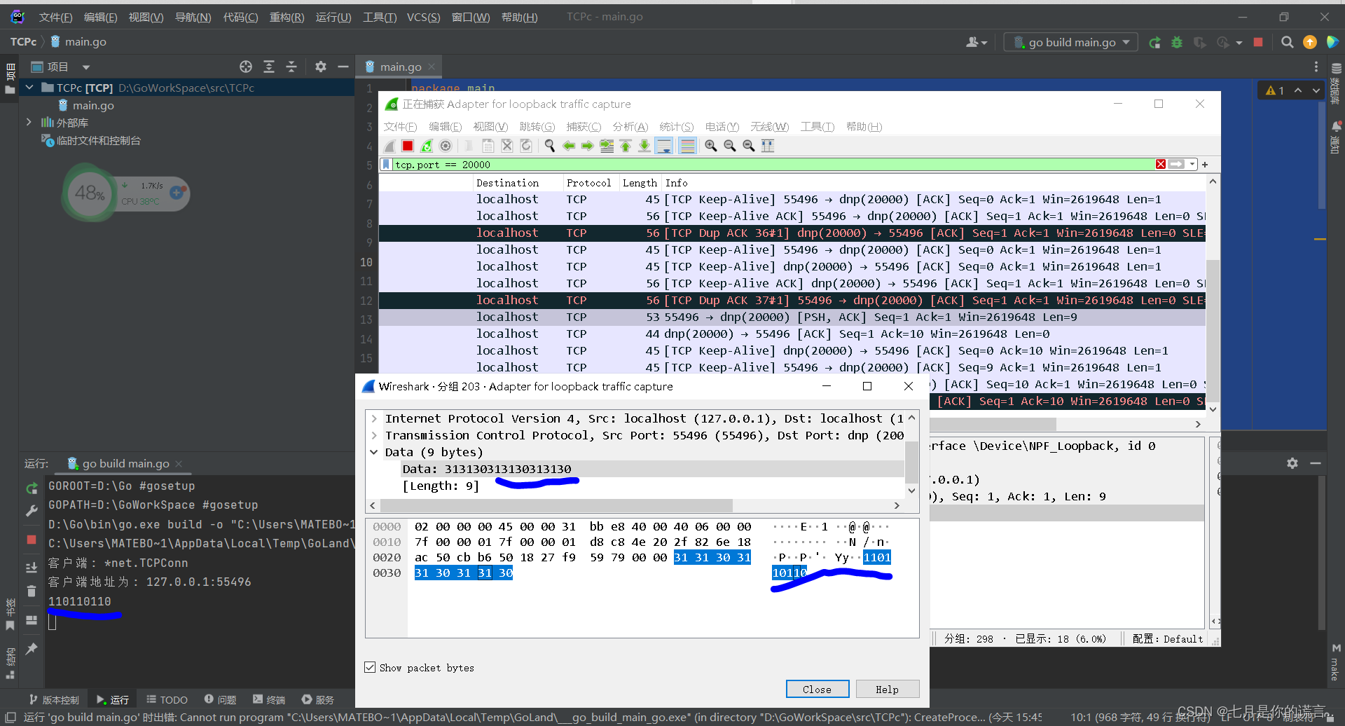Screen dimensions: 1345x726
Task: Toggle scroll to end in Run panel
Action: [x=32, y=568]
